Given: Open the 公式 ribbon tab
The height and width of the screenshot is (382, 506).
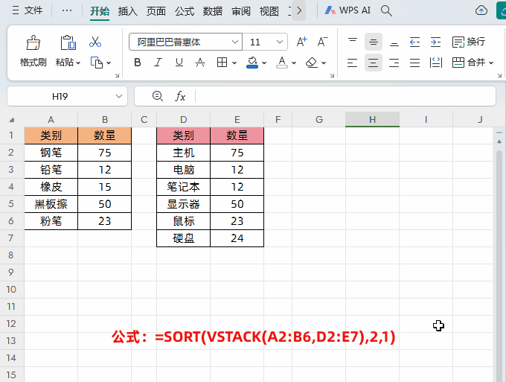Looking at the screenshot, I should tap(185, 11).
